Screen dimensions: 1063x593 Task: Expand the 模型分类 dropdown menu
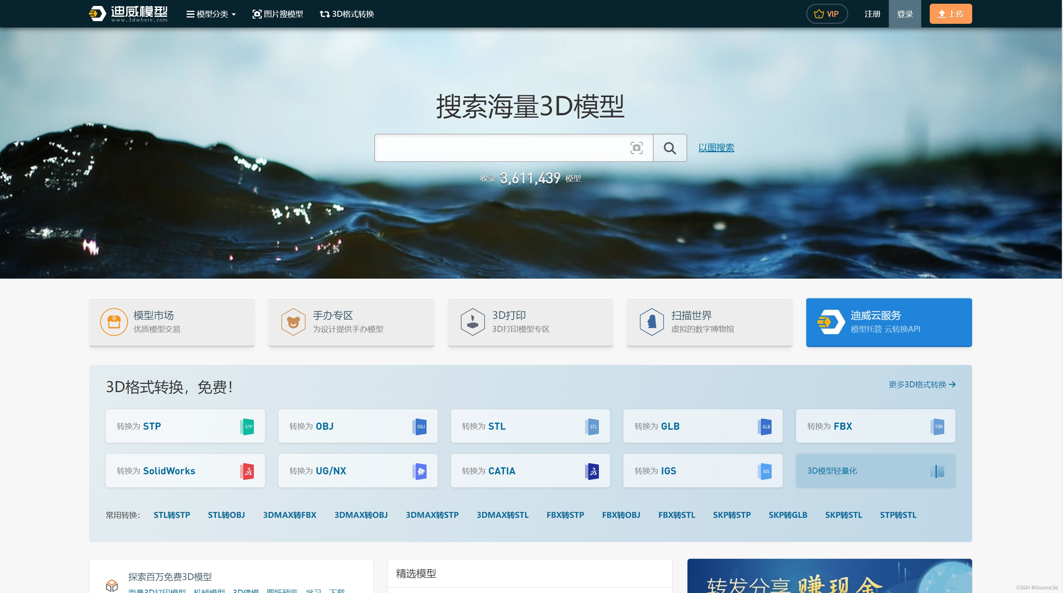tap(211, 14)
